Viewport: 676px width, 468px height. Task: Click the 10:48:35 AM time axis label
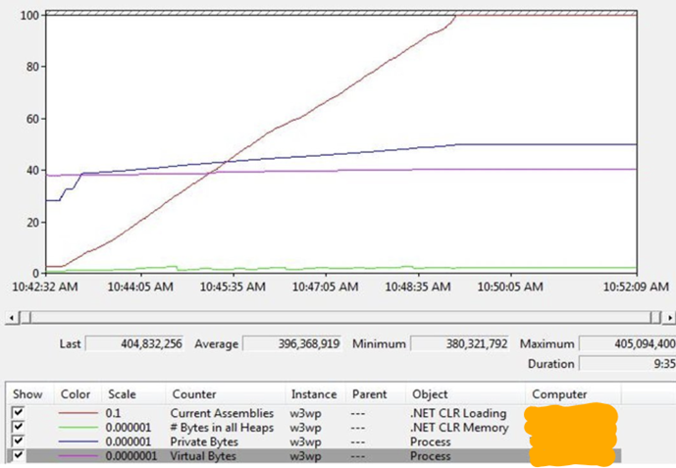[x=418, y=286]
